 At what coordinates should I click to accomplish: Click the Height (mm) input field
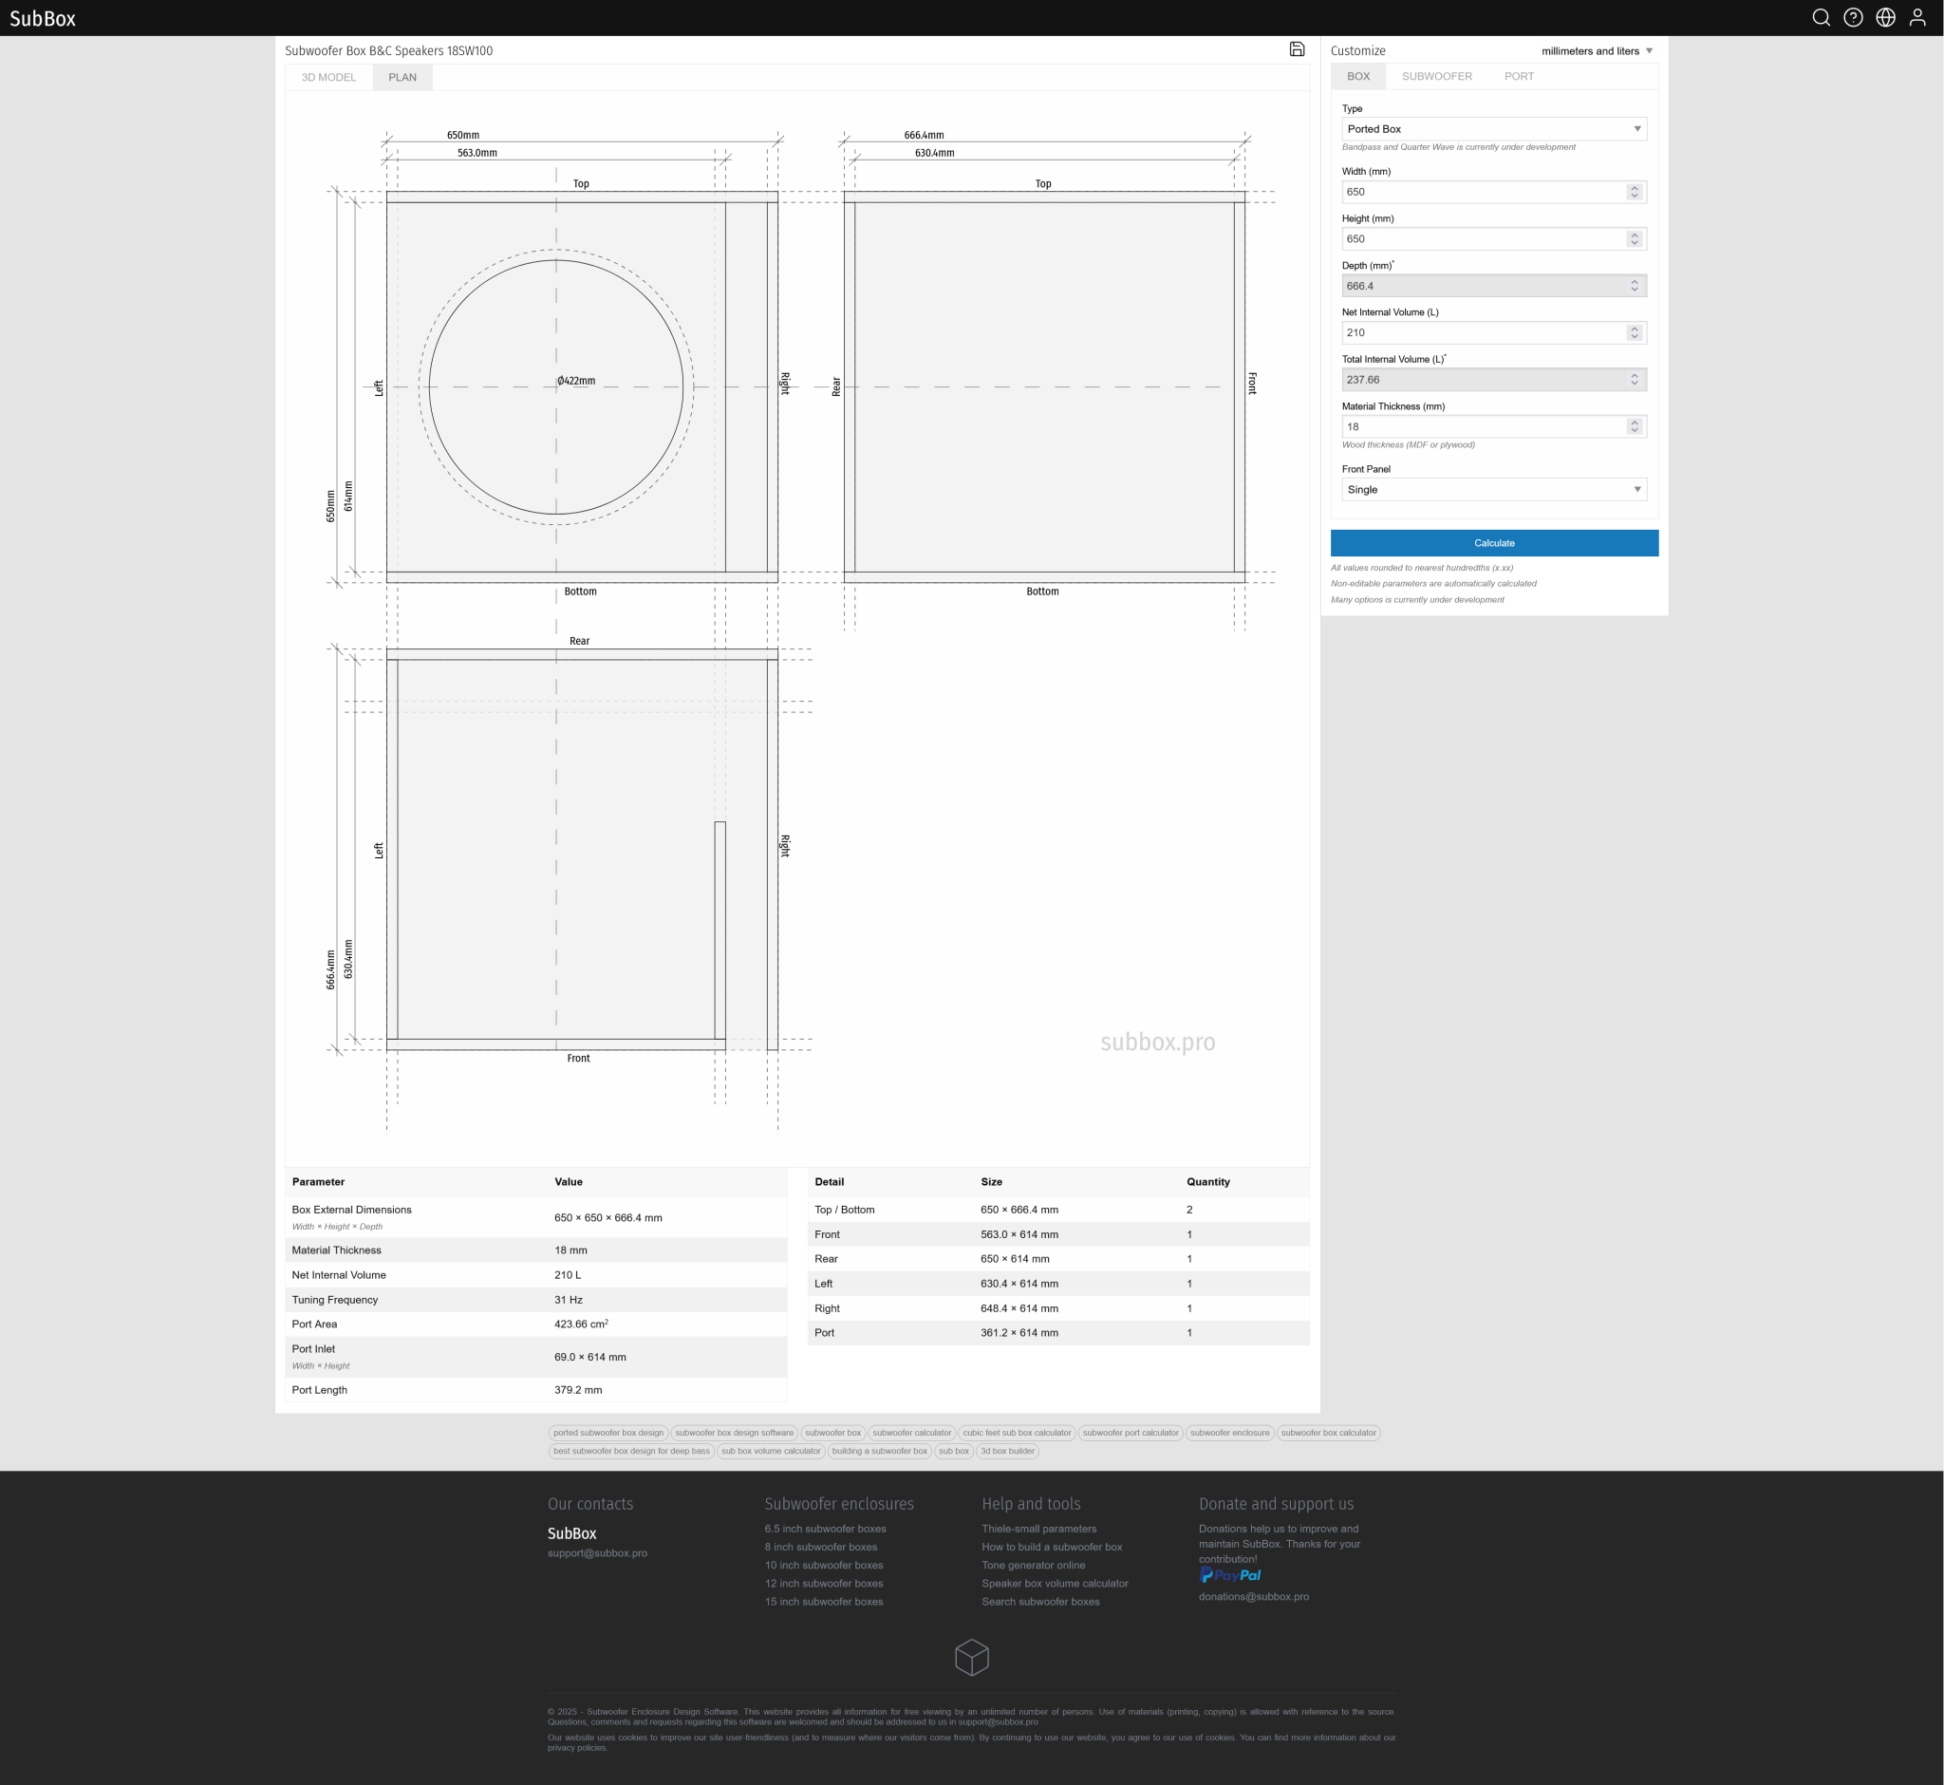coord(1493,238)
